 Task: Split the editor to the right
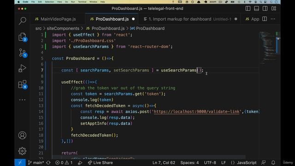tap(265, 19)
